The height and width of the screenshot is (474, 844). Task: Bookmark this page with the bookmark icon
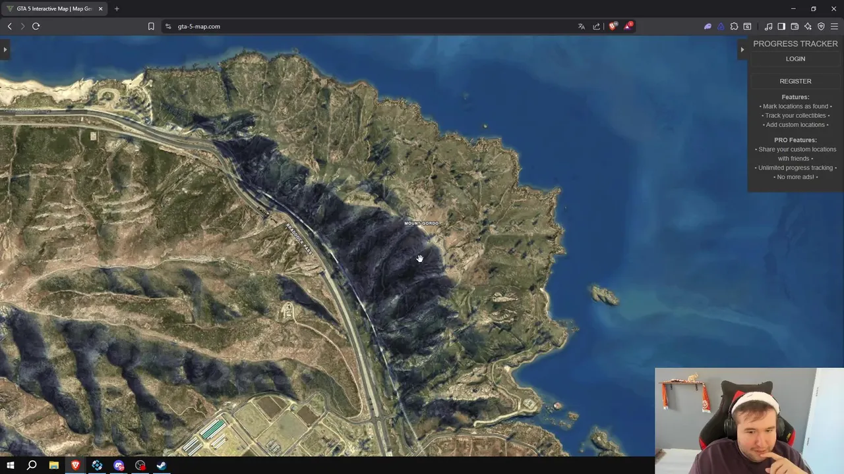(151, 26)
